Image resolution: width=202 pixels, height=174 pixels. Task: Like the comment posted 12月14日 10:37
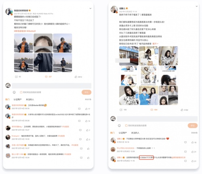coord(88,149)
